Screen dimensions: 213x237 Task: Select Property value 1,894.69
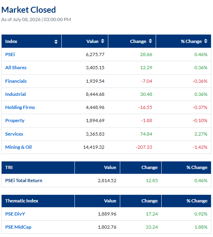[95, 120]
